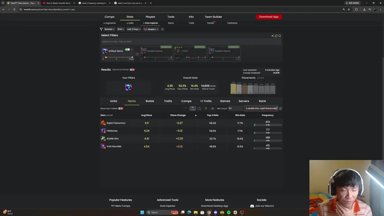Go to the Tacticians stats page

click(x=232, y=23)
